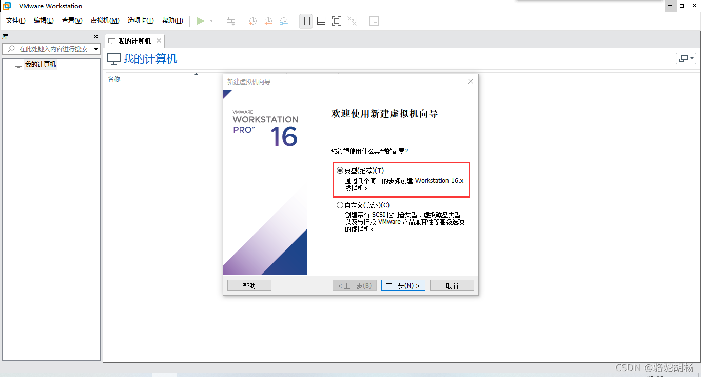Open the library search filter dropdown
This screenshot has width=701, height=377.
(x=96, y=49)
